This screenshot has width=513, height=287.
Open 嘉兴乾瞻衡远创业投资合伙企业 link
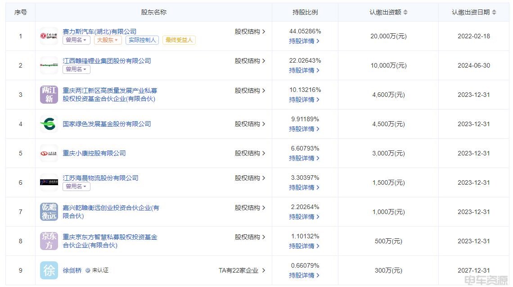pos(111,212)
